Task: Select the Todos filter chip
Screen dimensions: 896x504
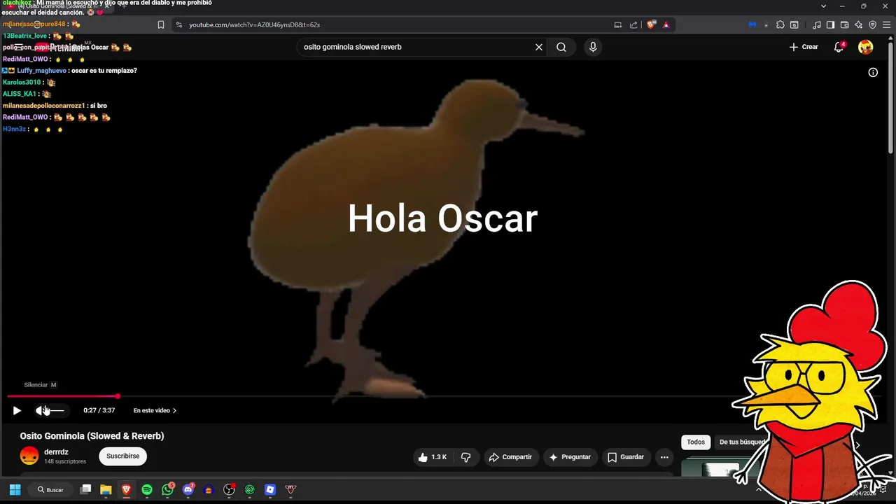Action: tap(696, 442)
